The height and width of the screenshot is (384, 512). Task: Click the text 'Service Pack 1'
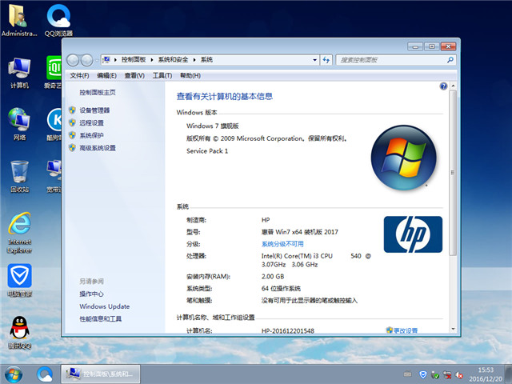[x=207, y=151]
